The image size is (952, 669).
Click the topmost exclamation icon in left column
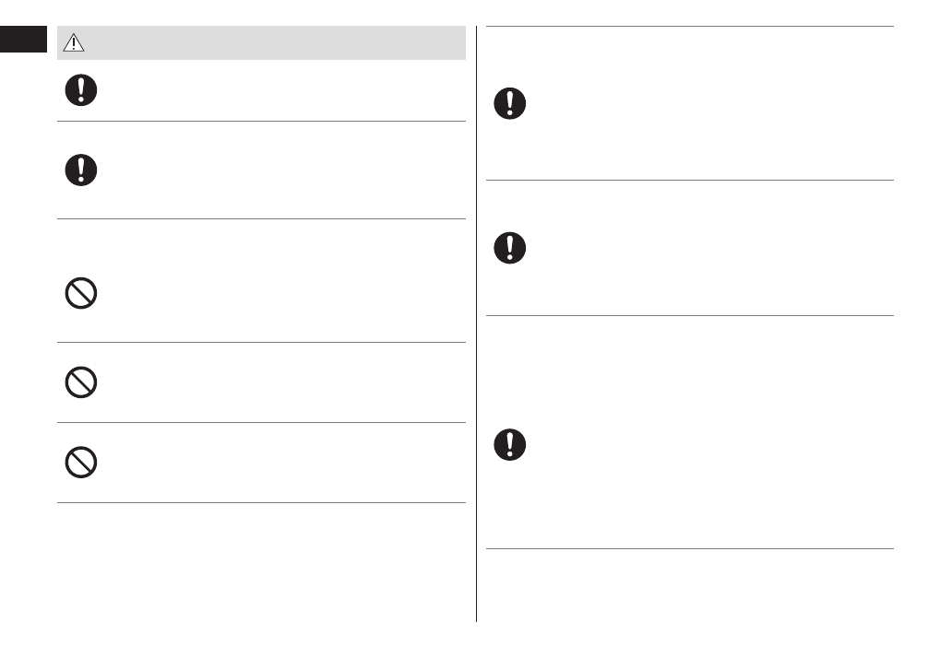(81, 90)
